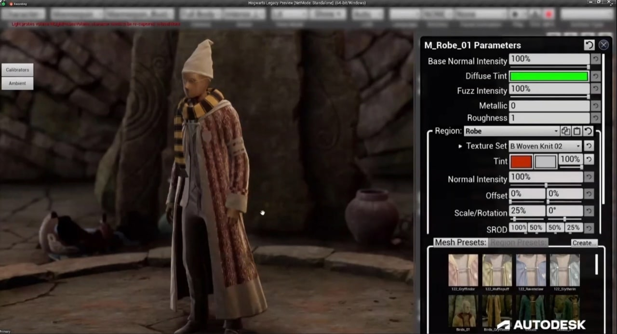Click the Fuzz Intensity slider
The image size is (617, 334).
550,96
